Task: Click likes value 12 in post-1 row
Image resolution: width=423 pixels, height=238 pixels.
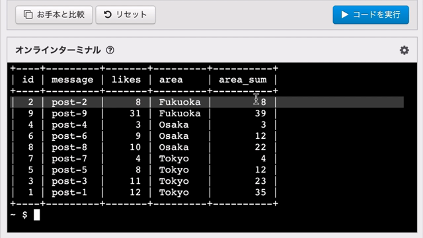Action: pyautogui.click(x=135, y=192)
